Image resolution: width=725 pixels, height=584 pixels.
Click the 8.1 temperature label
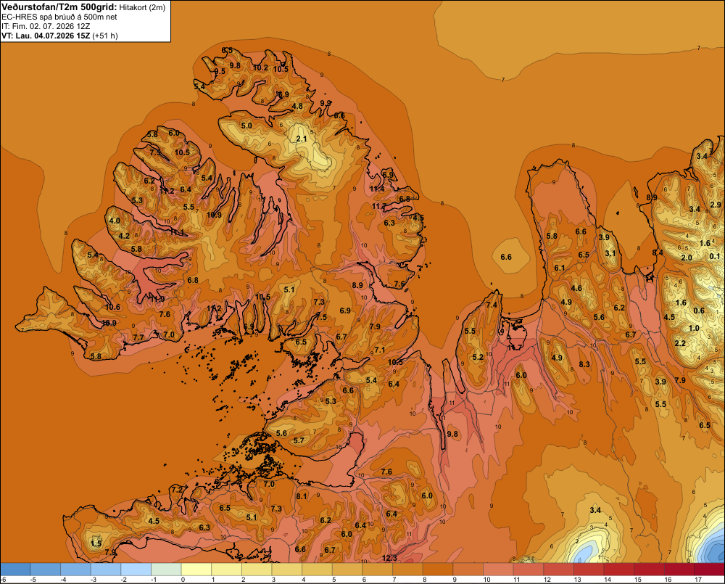point(302,496)
